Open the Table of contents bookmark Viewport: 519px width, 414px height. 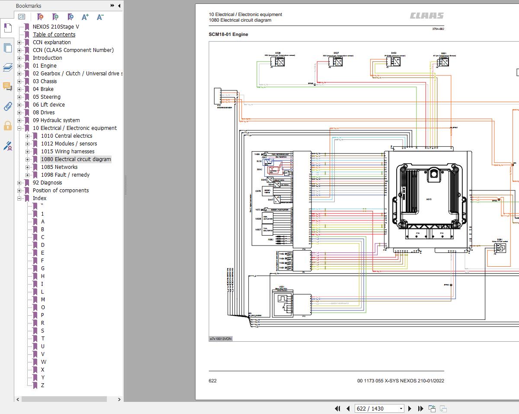click(x=54, y=35)
